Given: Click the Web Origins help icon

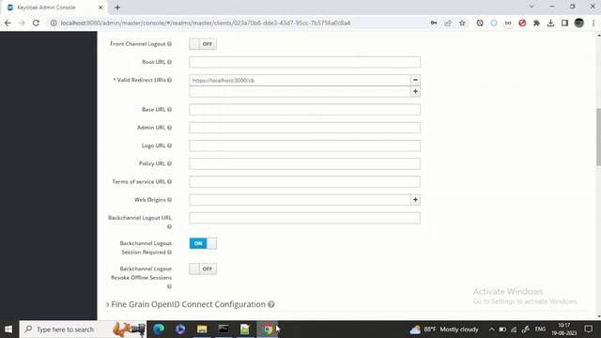Looking at the screenshot, I should 169,200.
